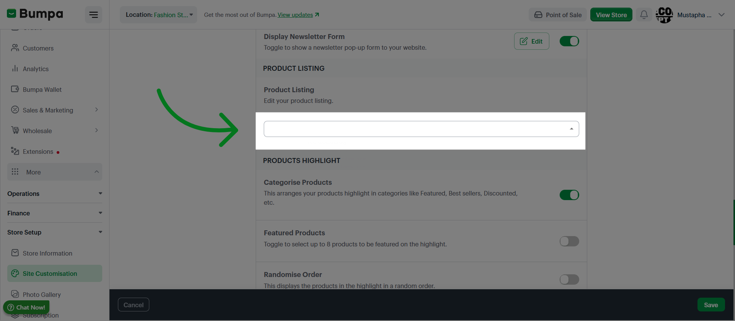Click the Save button

click(711, 305)
